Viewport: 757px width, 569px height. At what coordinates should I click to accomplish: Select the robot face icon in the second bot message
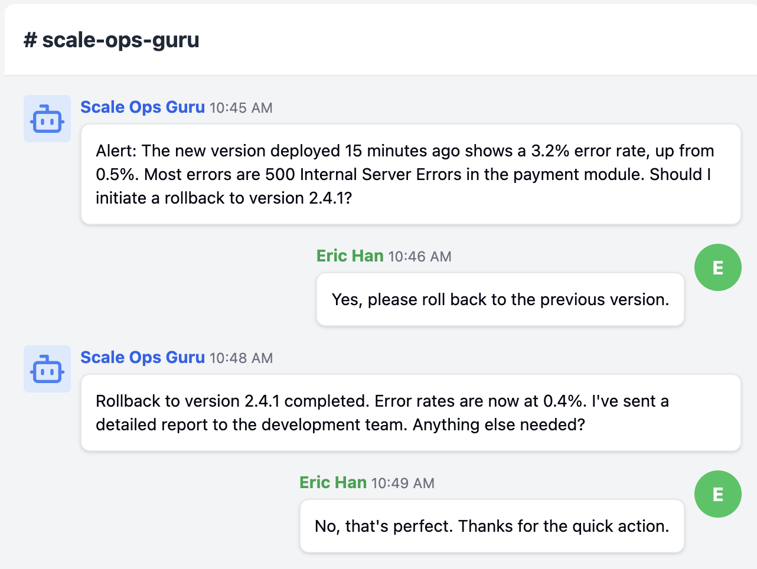[47, 369]
